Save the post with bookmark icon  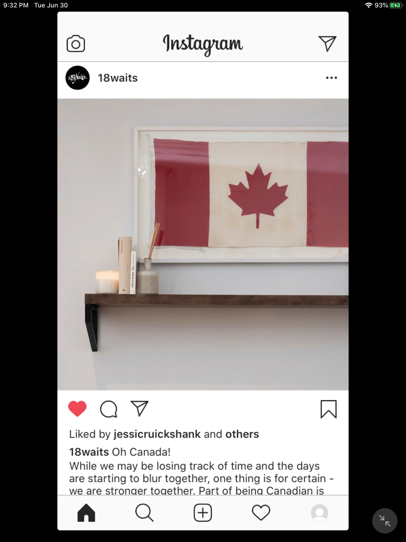328,409
